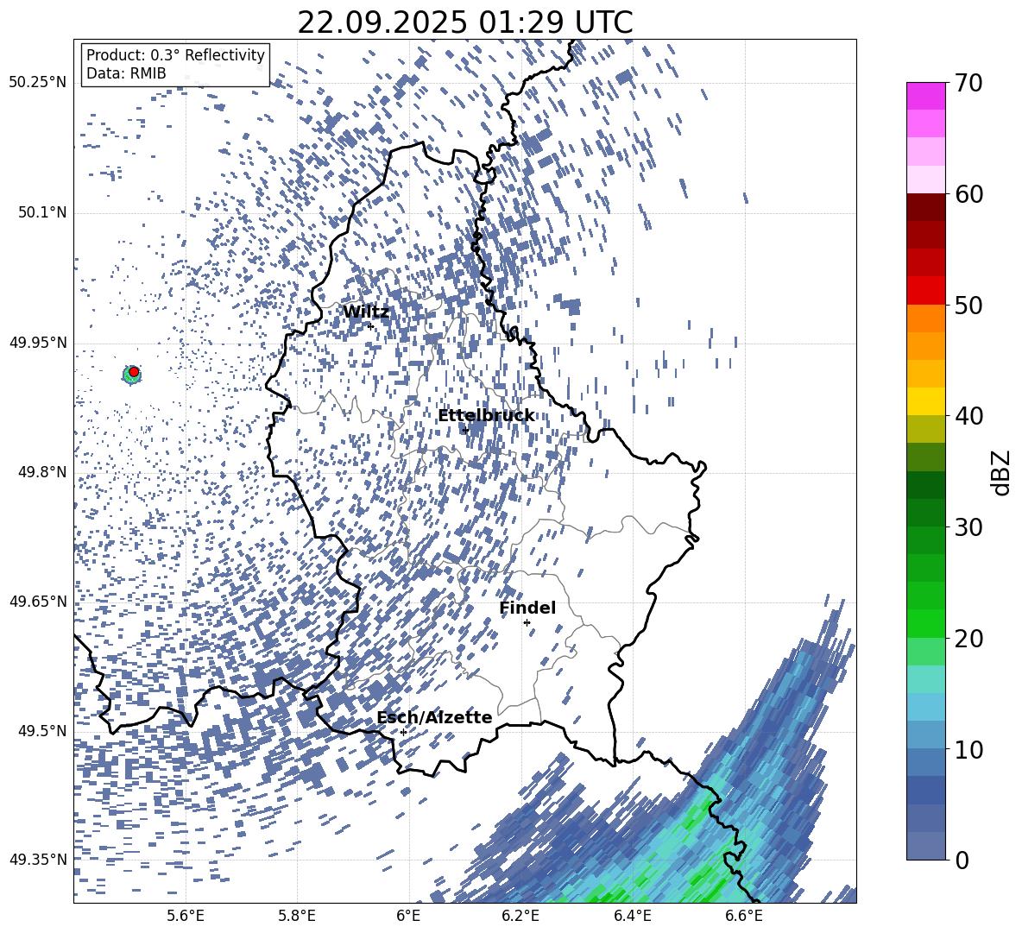Click the Ettelbruck location cross marker
Screen dimensions: 1022x933
(x=464, y=430)
